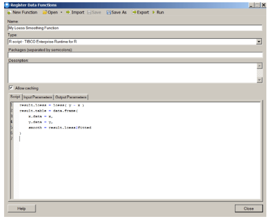Click the Open folder icon
This screenshot has height=221, width=270.
click(45, 12)
